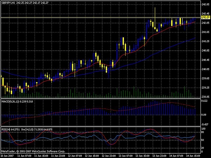Click the 241.65 price scale label
The height and width of the screenshot is (158, 211).
point(206,32)
